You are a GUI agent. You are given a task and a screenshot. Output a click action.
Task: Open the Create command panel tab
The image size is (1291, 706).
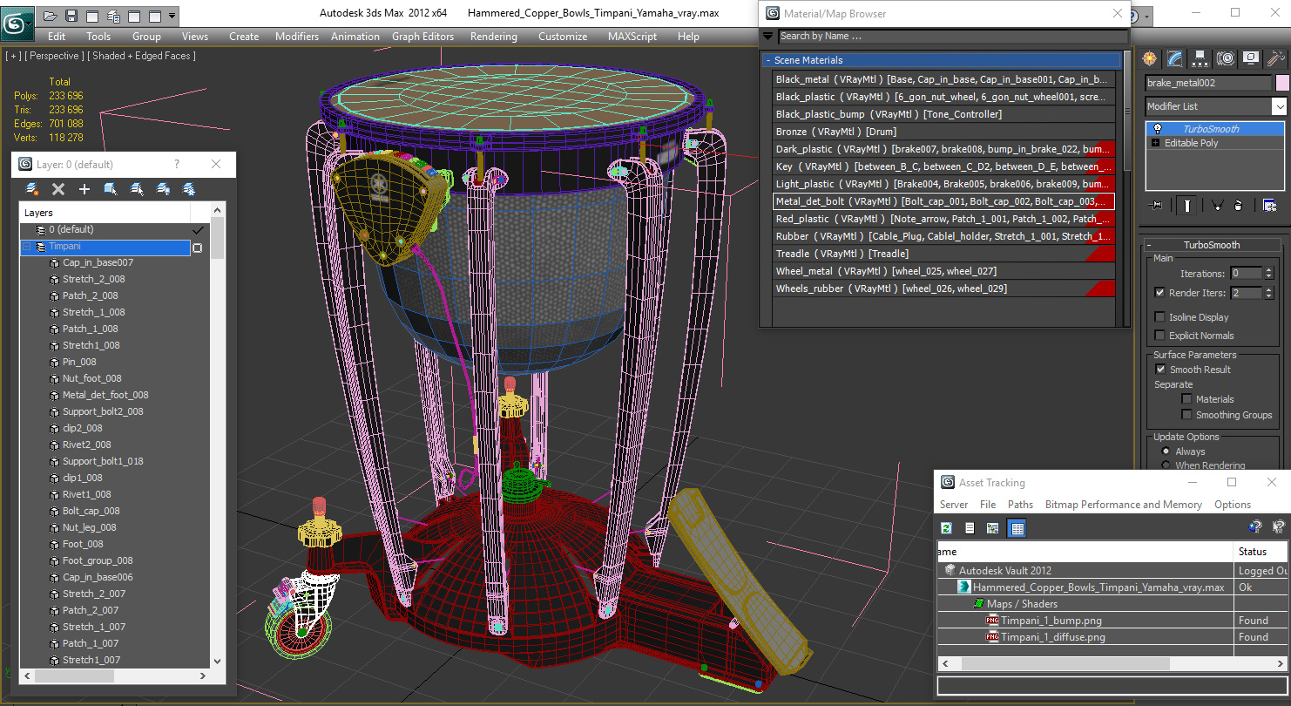pos(1150,58)
